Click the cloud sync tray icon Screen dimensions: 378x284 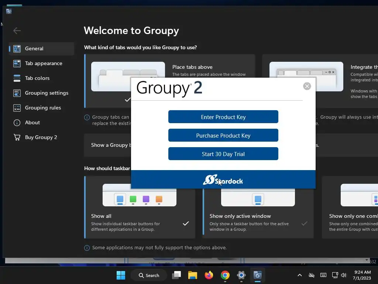[312, 275]
